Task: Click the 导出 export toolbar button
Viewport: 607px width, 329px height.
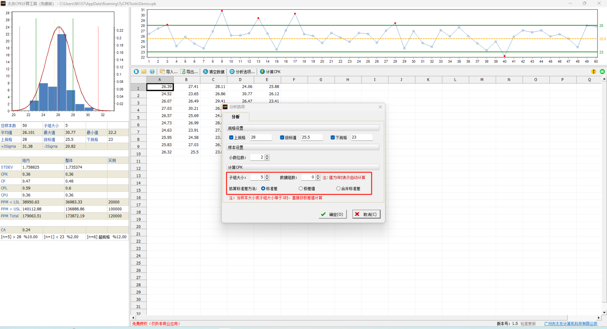Action: [189, 71]
